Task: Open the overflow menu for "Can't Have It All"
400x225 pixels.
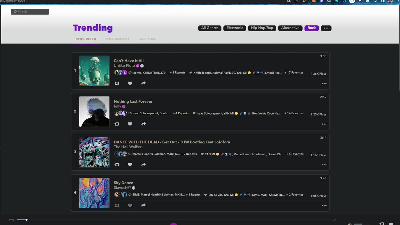Action: click(324, 83)
